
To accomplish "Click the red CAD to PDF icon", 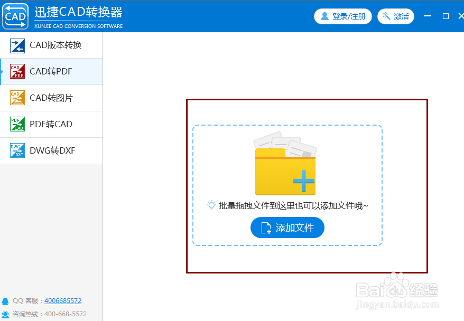I will click(x=17, y=71).
